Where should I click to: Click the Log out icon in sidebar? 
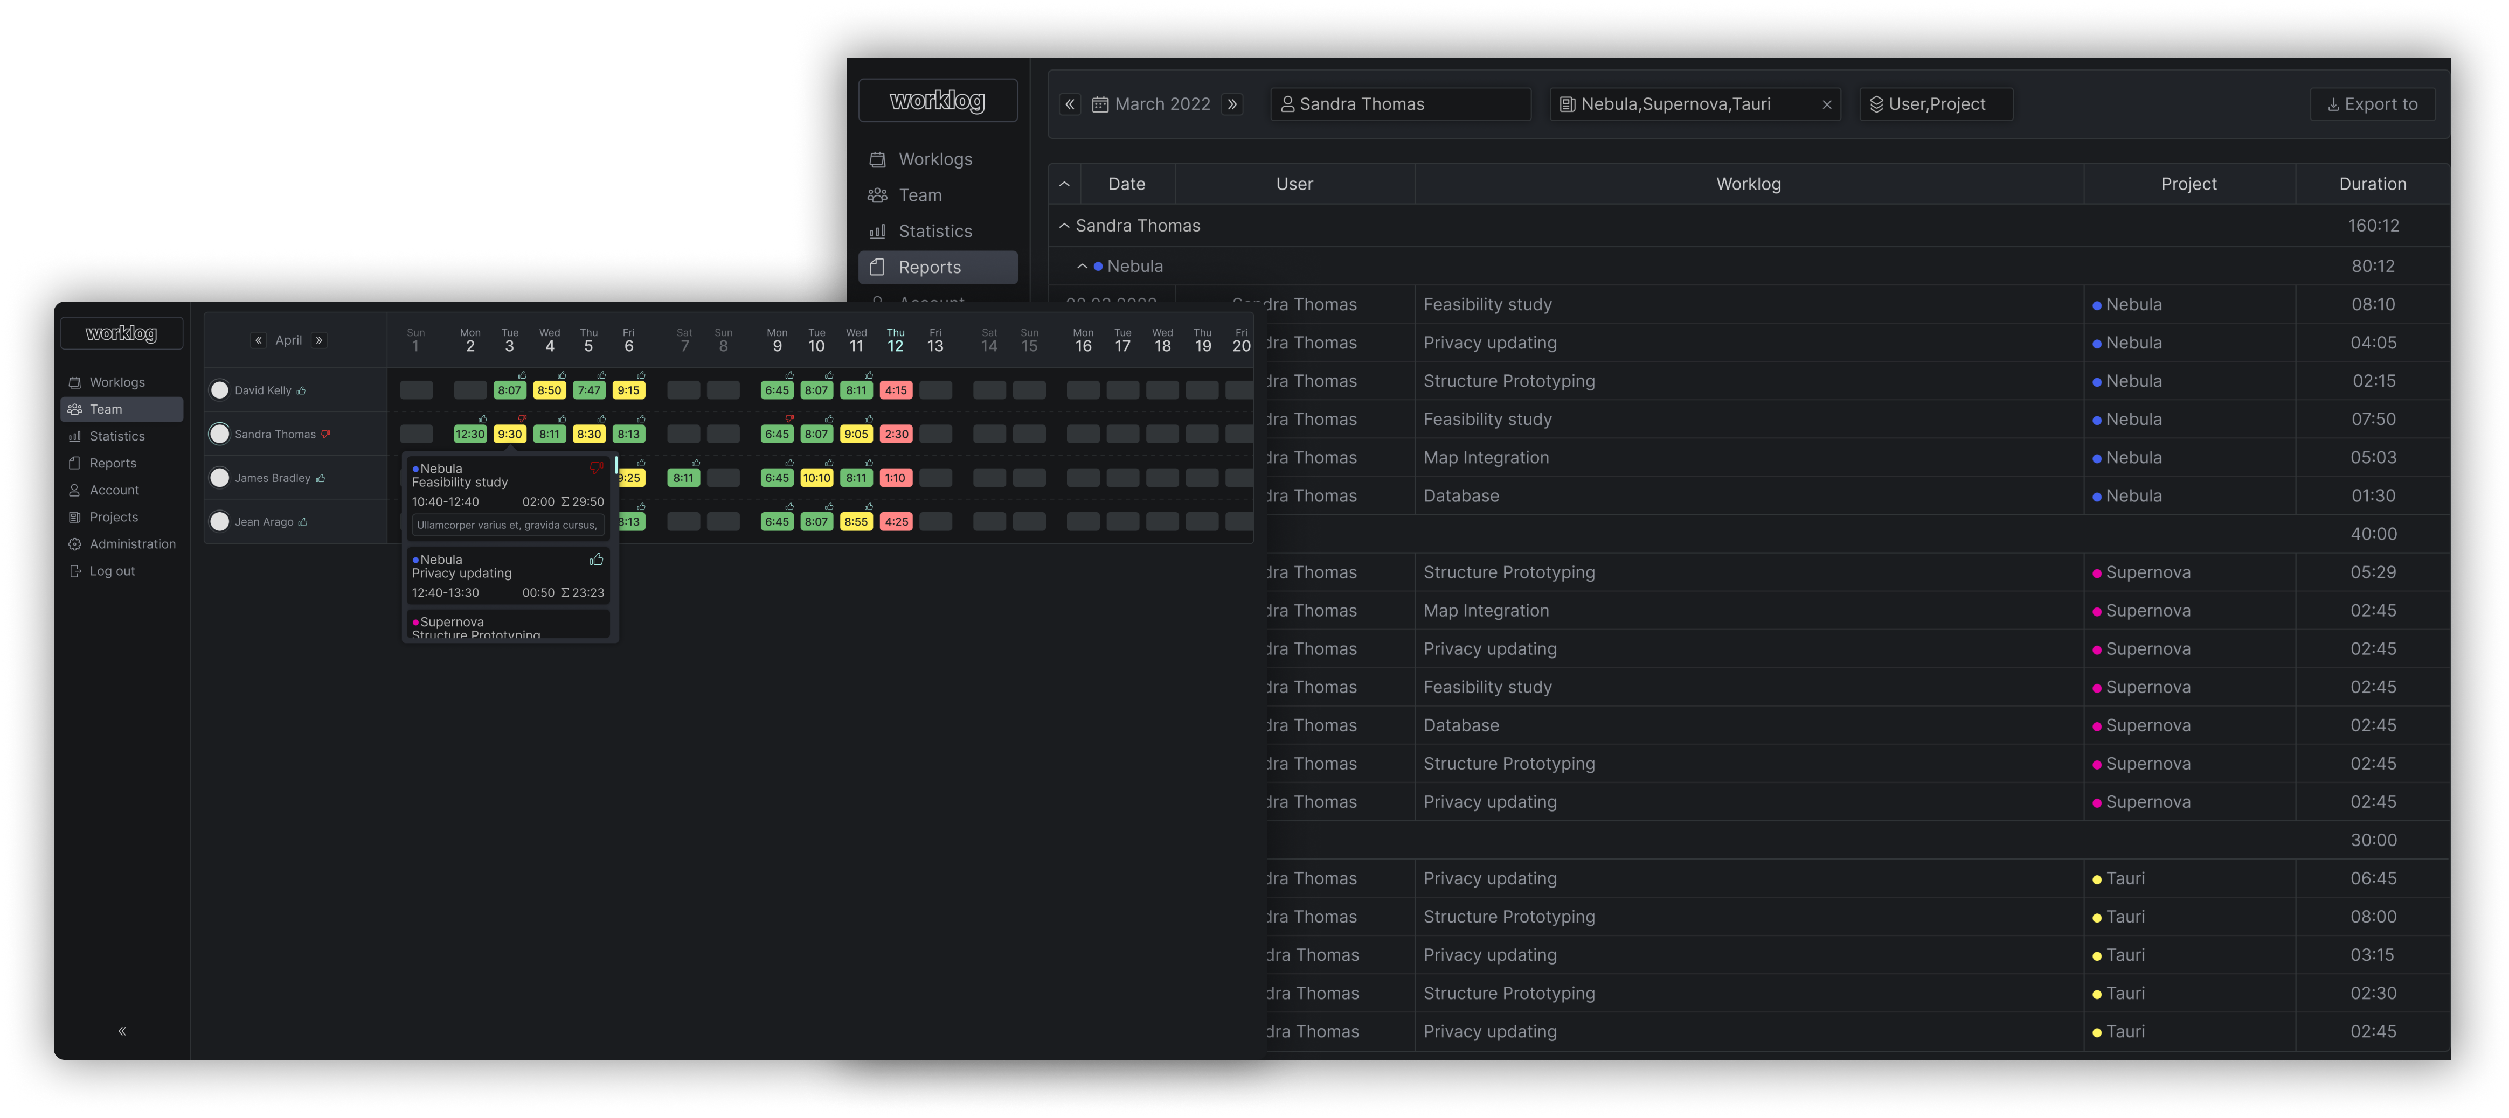point(75,571)
